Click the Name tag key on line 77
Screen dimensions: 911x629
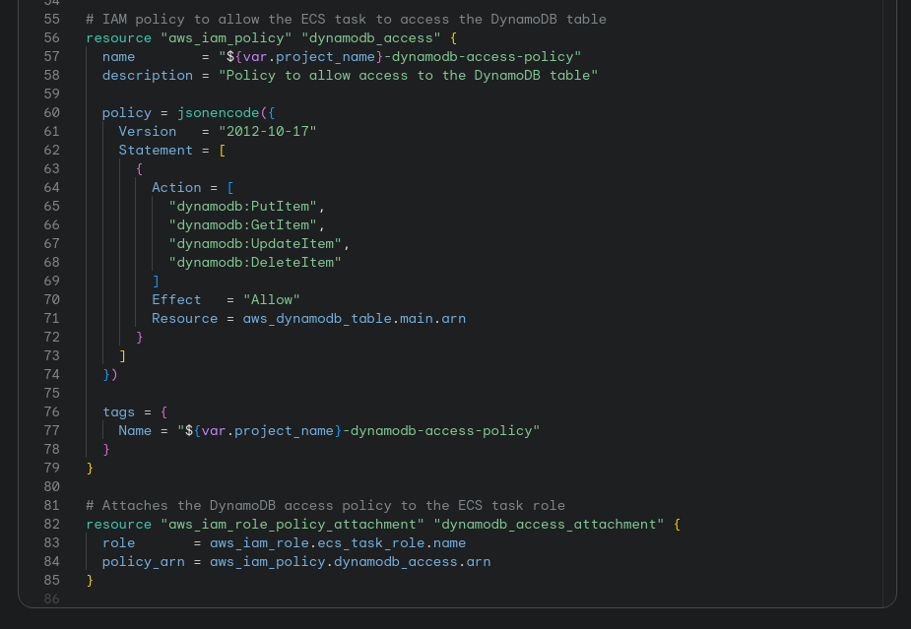[x=135, y=430]
